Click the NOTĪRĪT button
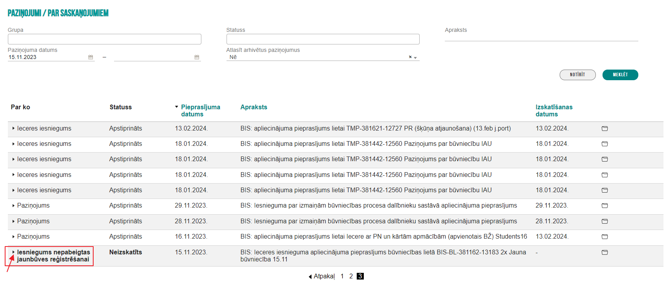 click(x=578, y=75)
